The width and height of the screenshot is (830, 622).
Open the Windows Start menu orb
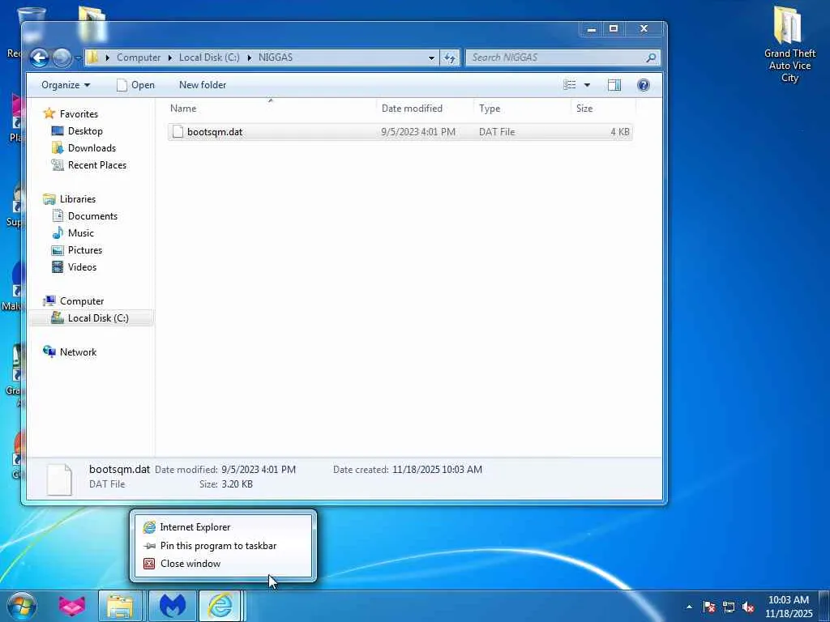(22, 606)
